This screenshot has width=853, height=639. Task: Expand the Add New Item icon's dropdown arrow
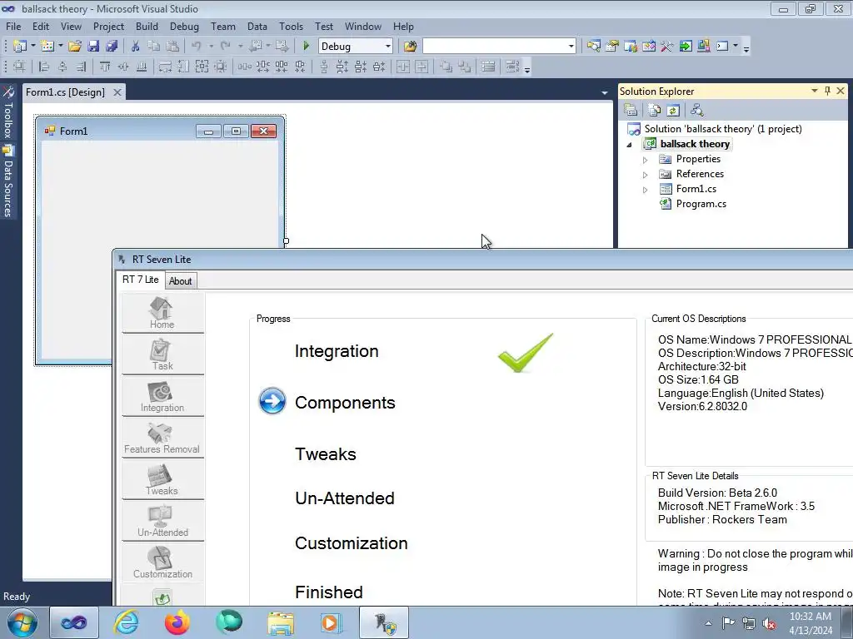(x=60, y=47)
